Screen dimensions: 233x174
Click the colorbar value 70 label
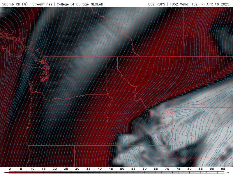click(167, 169)
